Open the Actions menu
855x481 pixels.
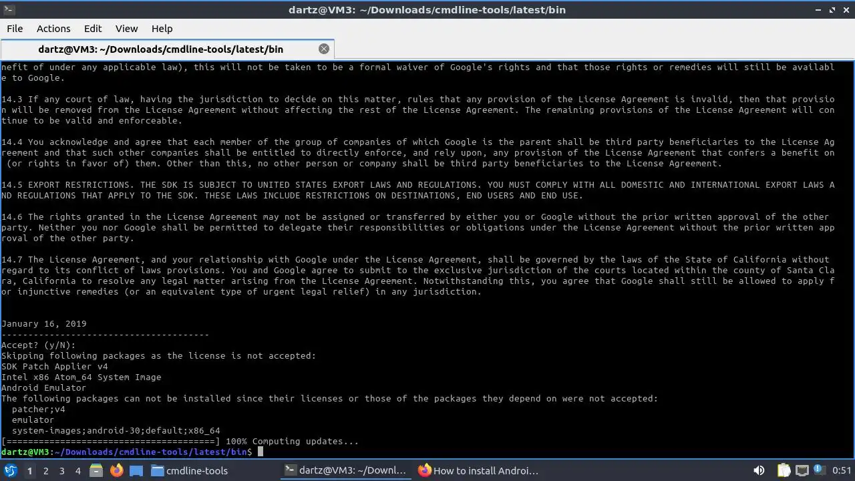point(53,29)
